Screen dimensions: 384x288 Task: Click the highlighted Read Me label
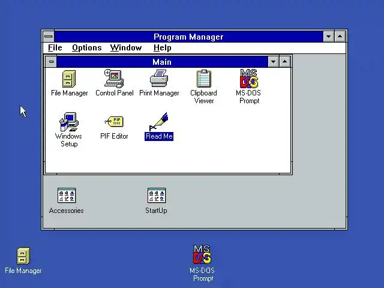159,136
